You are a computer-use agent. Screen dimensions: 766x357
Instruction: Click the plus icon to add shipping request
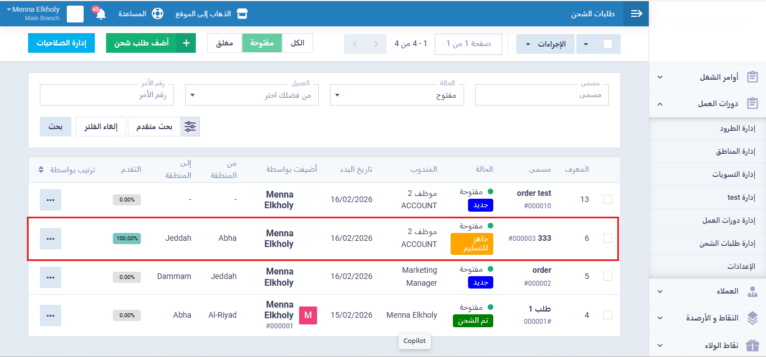(x=186, y=43)
